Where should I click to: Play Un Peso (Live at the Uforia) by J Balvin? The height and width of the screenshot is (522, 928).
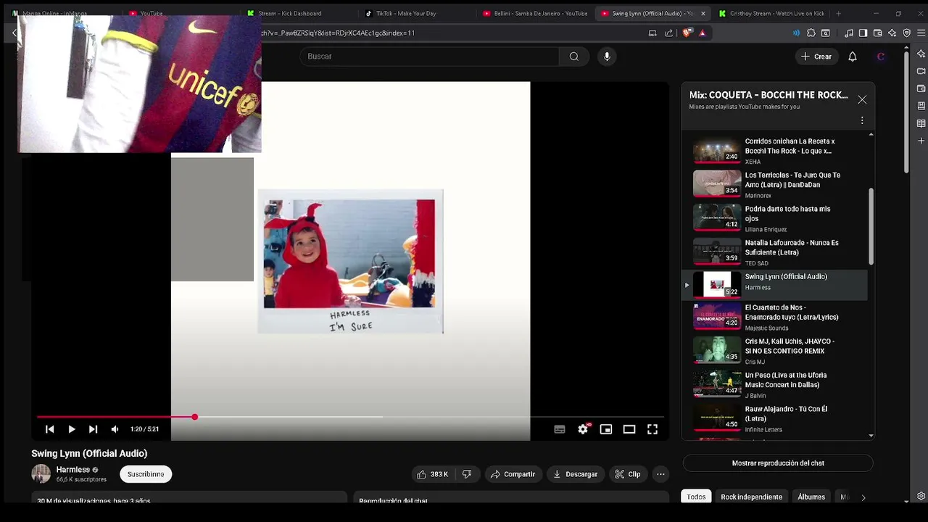[774, 385]
